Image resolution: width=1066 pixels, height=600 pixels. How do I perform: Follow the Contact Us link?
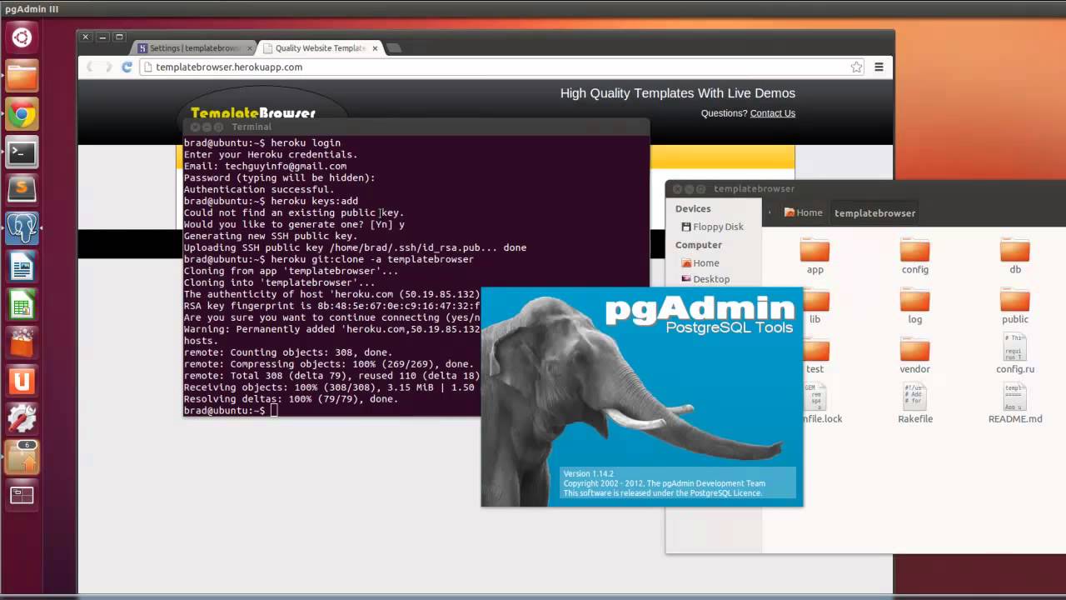coord(773,113)
